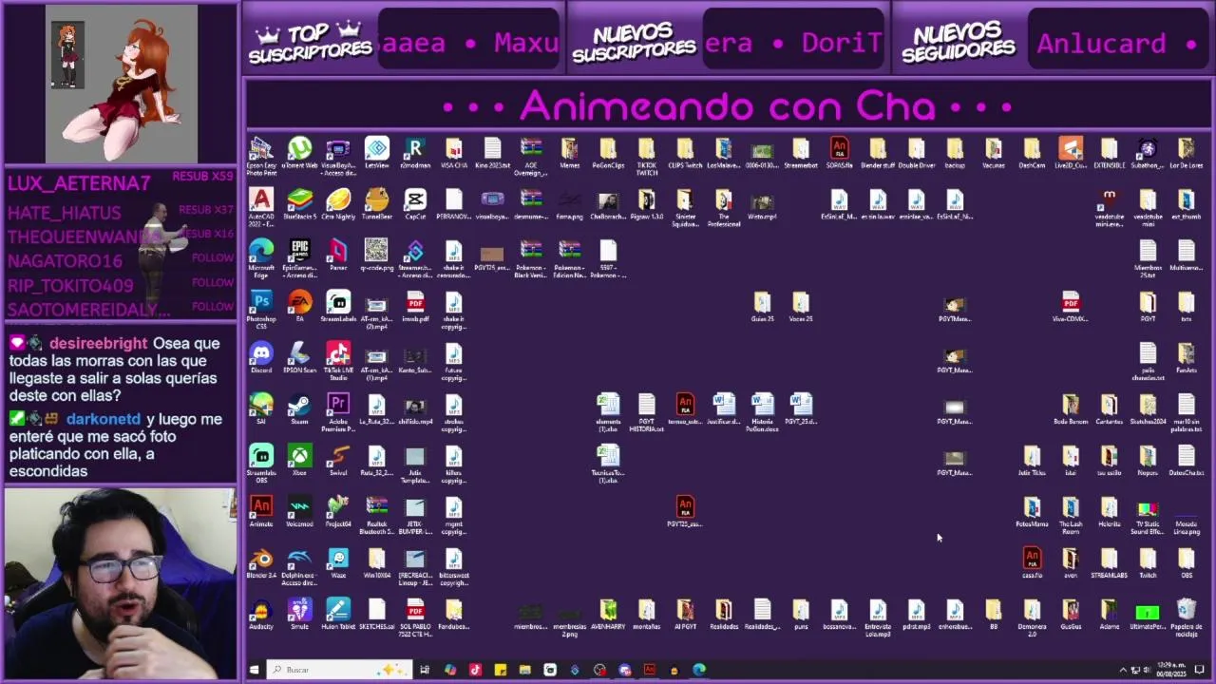Open the CapCut shortcut
The image size is (1216, 684).
tap(415, 205)
